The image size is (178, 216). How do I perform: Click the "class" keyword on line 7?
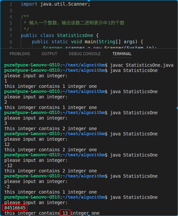[47, 35]
